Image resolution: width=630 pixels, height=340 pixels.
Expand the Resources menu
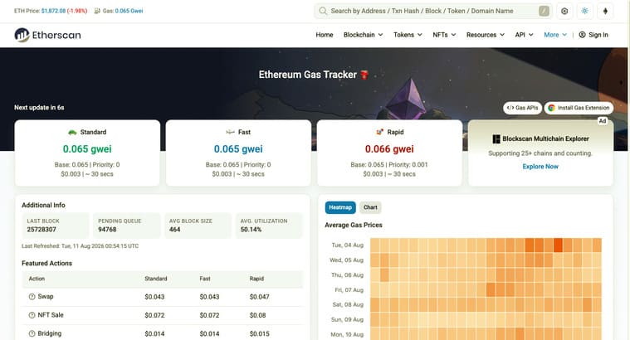(x=486, y=35)
